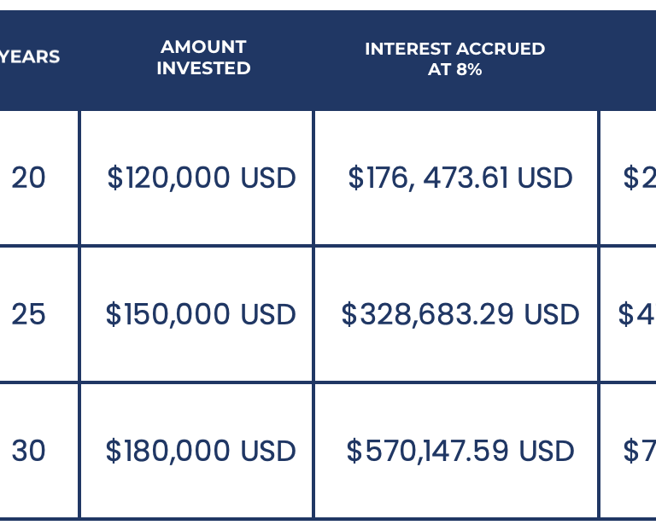The height and width of the screenshot is (531, 656).
Task: Select the 30 years cell
Action: (28, 451)
